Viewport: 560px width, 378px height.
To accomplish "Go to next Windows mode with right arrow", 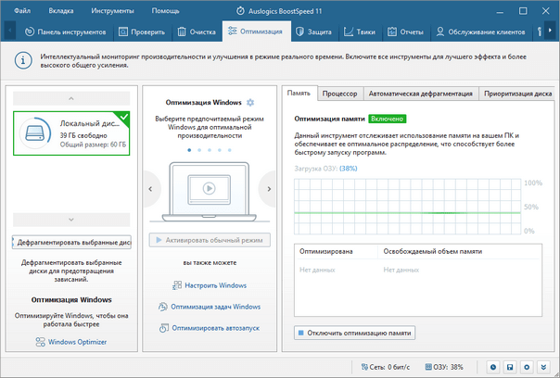I will coord(268,188).
